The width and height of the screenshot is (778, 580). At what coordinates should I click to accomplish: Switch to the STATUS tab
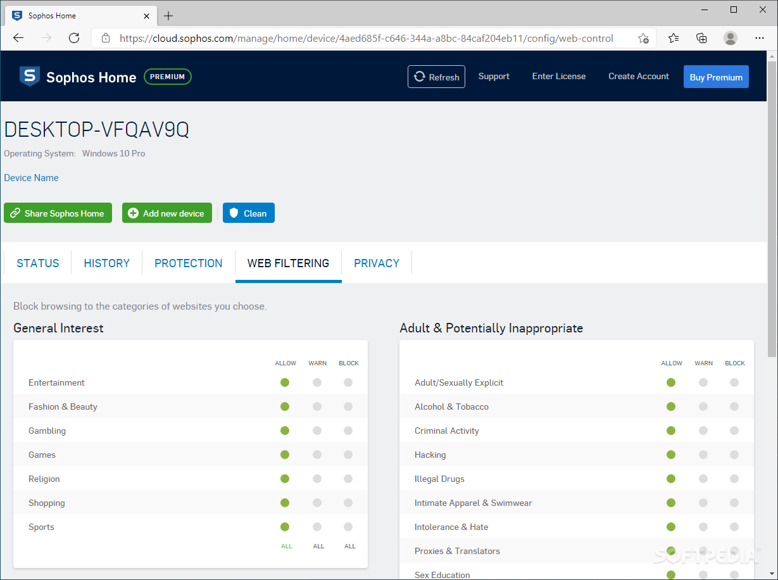pyautogui.click(x=38, y=263)
